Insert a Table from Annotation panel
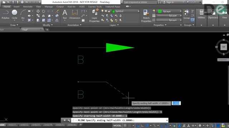This screenshot has height=128, width=229. pyautogui.click(x=83, y=20)
